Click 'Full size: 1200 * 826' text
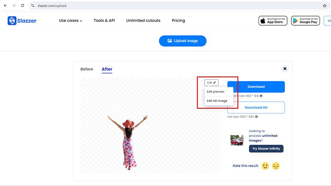 (x=240, y=117)
